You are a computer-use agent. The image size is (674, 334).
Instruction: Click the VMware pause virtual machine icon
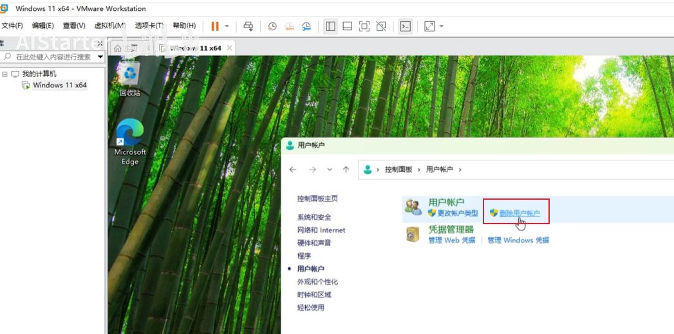214,26
